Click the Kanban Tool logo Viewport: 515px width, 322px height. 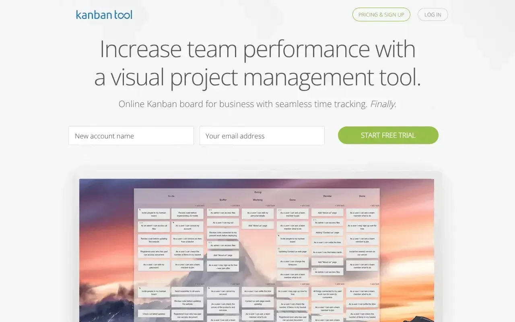pyautogui.click(x=104, y=14)
